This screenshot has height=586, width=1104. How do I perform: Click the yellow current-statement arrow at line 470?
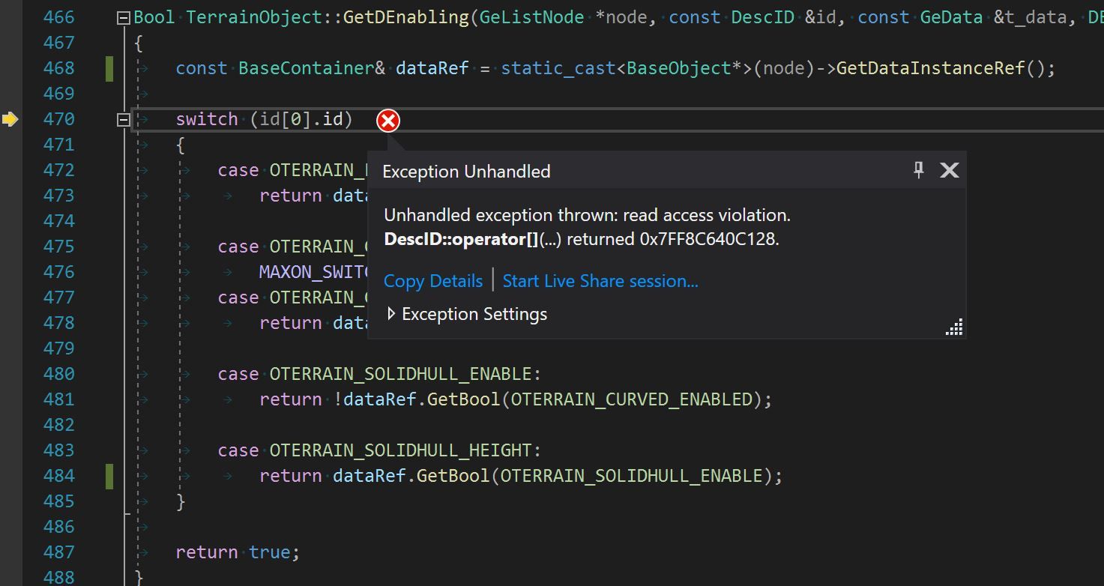click(x=10, y=119)
